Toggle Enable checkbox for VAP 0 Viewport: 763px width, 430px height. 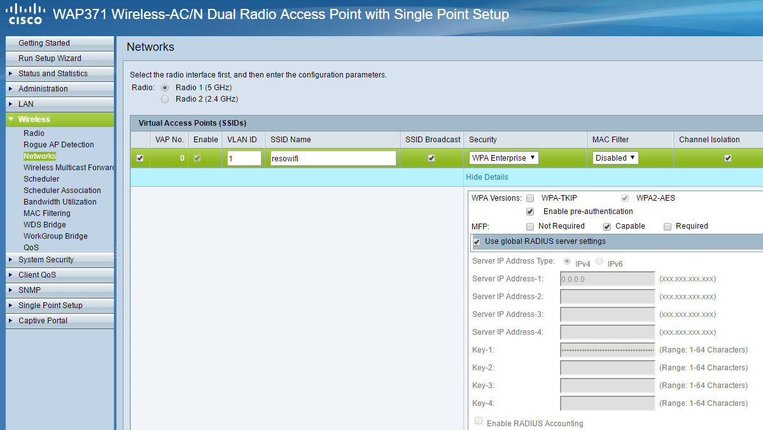click(197, 158)
